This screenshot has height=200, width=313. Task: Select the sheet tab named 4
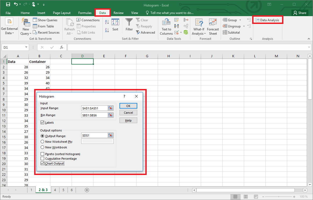[55, 190]
